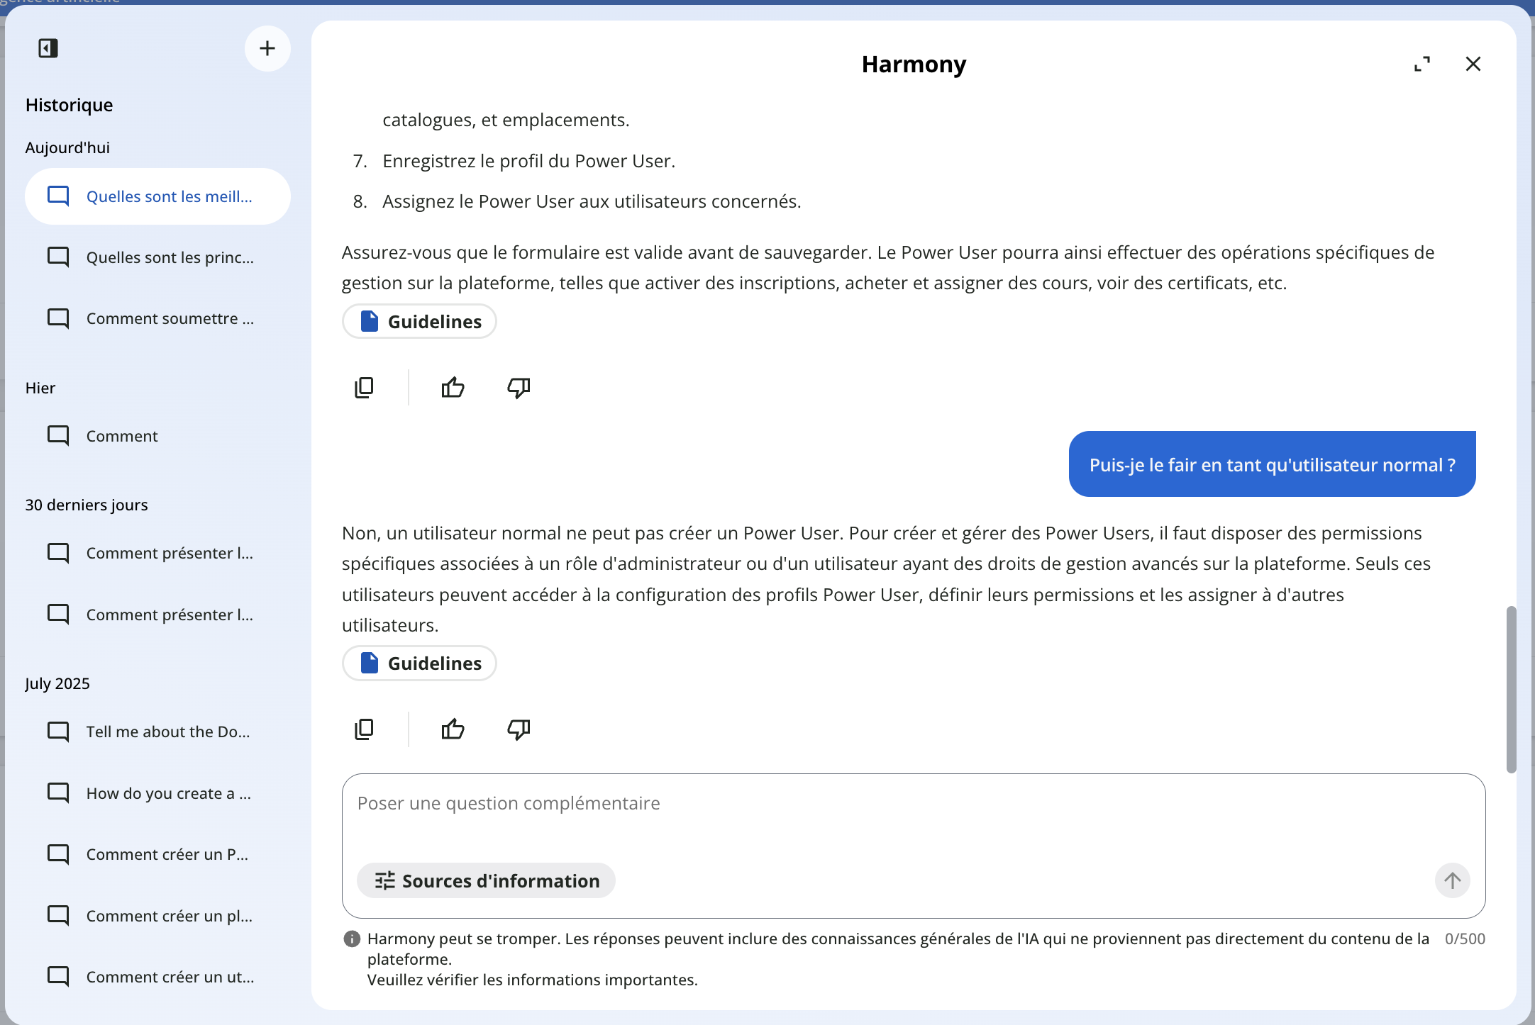Open Guidelines source under the last answer

coord(420,663)
